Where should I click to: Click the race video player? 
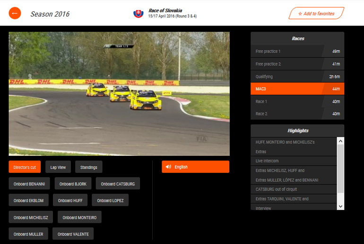pyautogui.click(x=119, y=94)
